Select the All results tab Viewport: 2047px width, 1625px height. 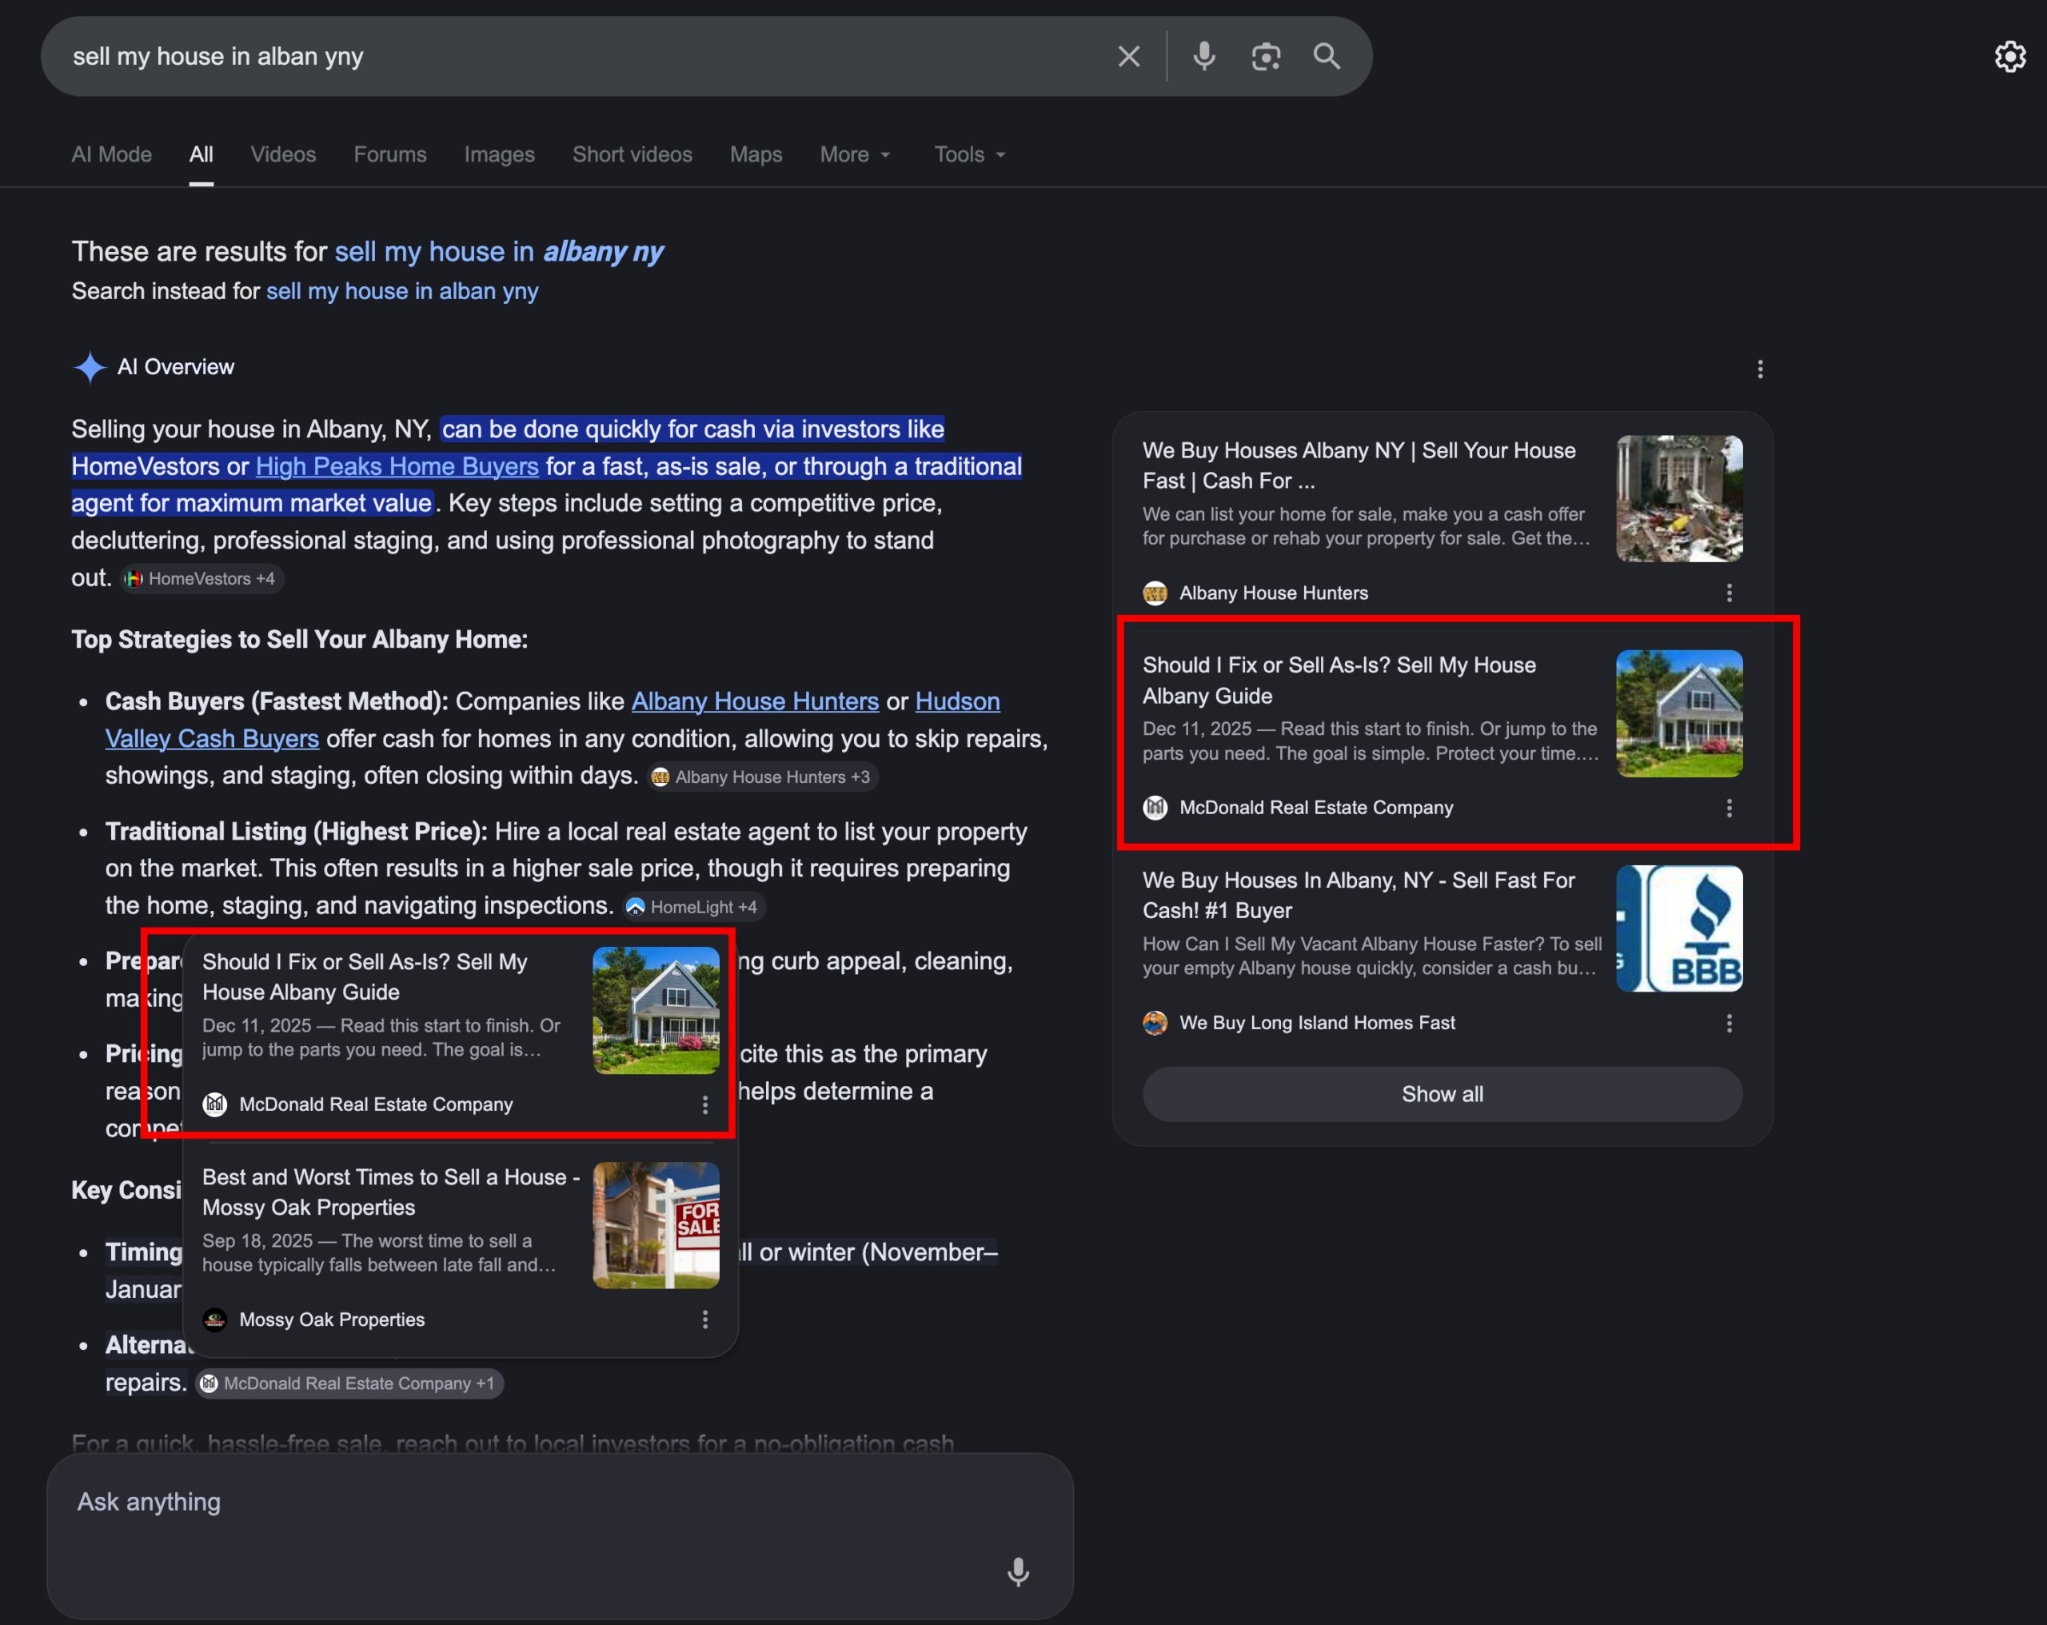point(202,155)
